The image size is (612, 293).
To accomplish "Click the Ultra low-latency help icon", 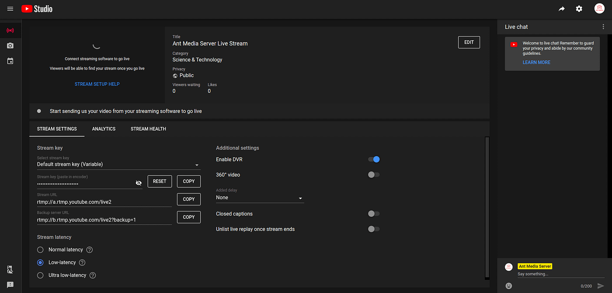I will tap(92, 275).
